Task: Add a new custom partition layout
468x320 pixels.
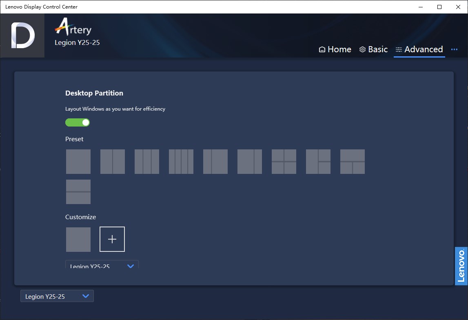Action: pyautogui.click(x=112, y=239)
